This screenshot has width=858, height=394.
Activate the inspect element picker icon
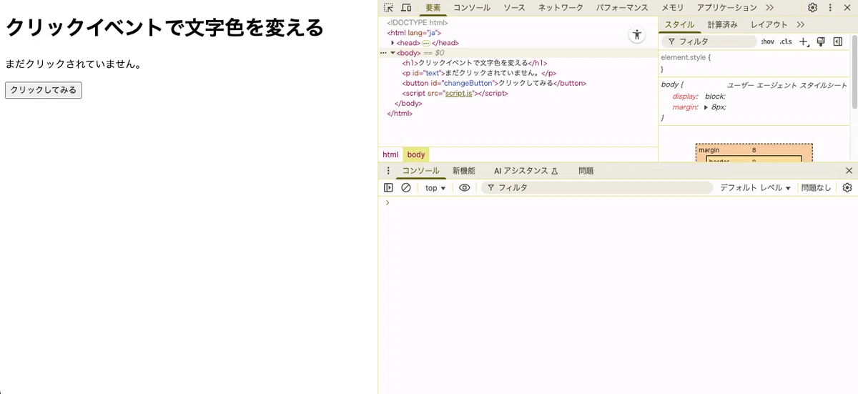tap(389, 8)
